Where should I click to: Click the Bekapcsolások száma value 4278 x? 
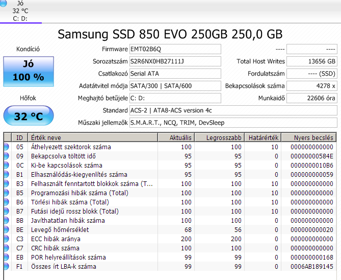tap(312, 86)
